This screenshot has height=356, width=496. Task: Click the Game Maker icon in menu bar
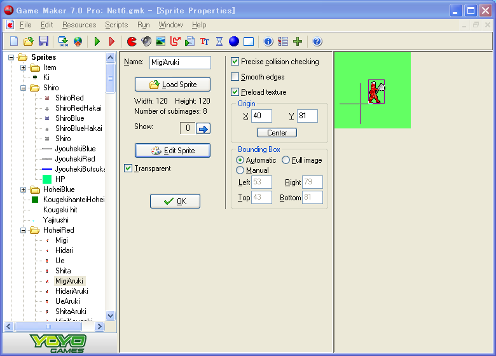pos(10,25)
